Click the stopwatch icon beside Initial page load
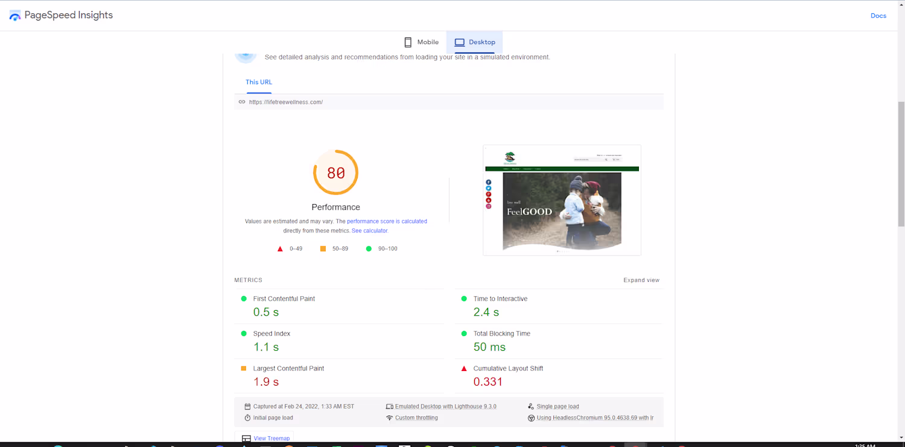 [247, 418]
